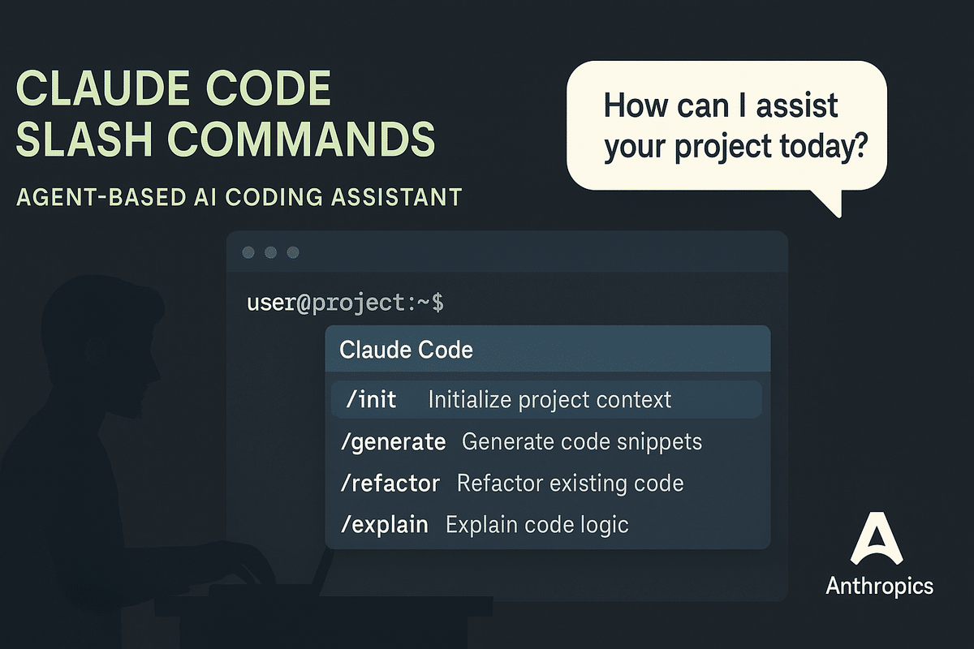The height and width of the screenshot is (649, 974).
Task: Click the rightmost window control dot
Action: pyautogui.click(x=293, y=253)
